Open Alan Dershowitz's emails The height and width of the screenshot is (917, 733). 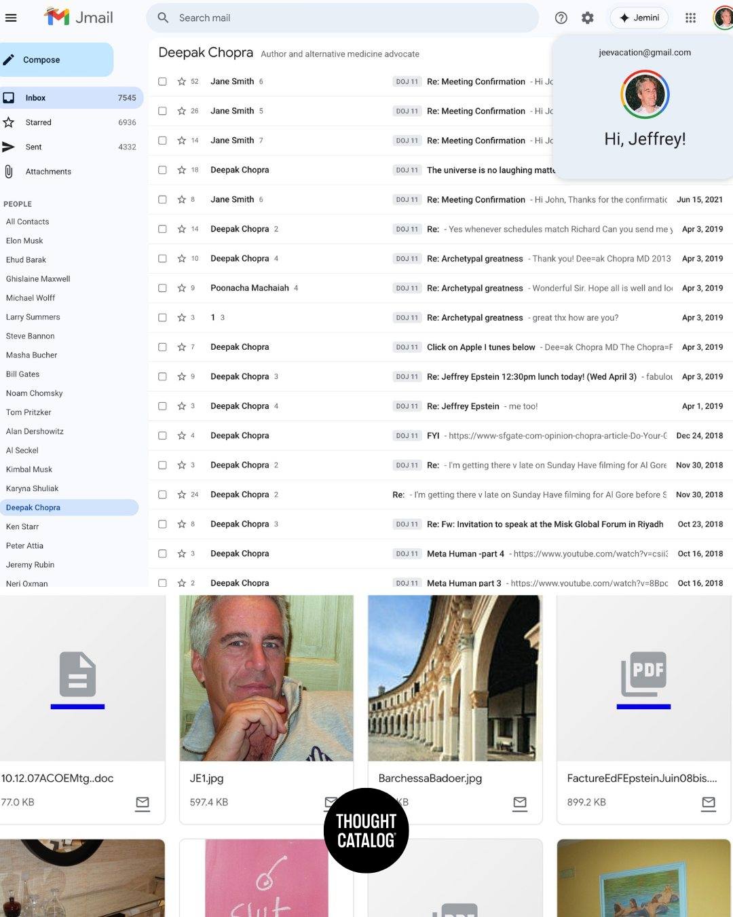[35, 431]
